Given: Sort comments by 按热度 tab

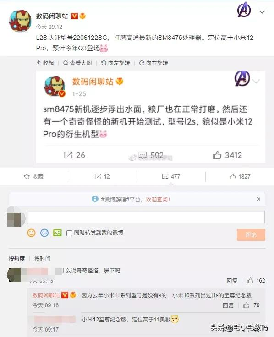Looking at the screenshot, I should (x=17, y=258).
